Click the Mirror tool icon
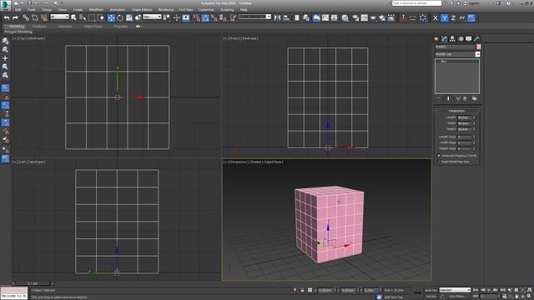This screenshot has height=300, width=534. pos(277,17)
